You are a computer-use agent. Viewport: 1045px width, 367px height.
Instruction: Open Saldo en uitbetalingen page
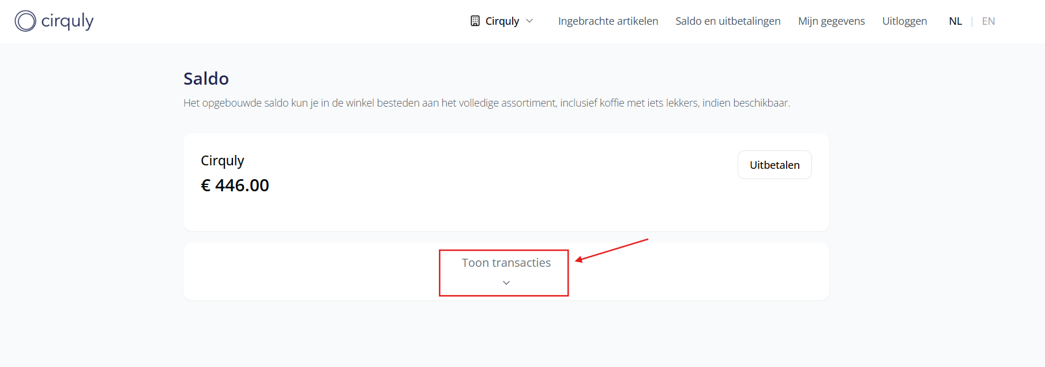click(x=728, y=21)
